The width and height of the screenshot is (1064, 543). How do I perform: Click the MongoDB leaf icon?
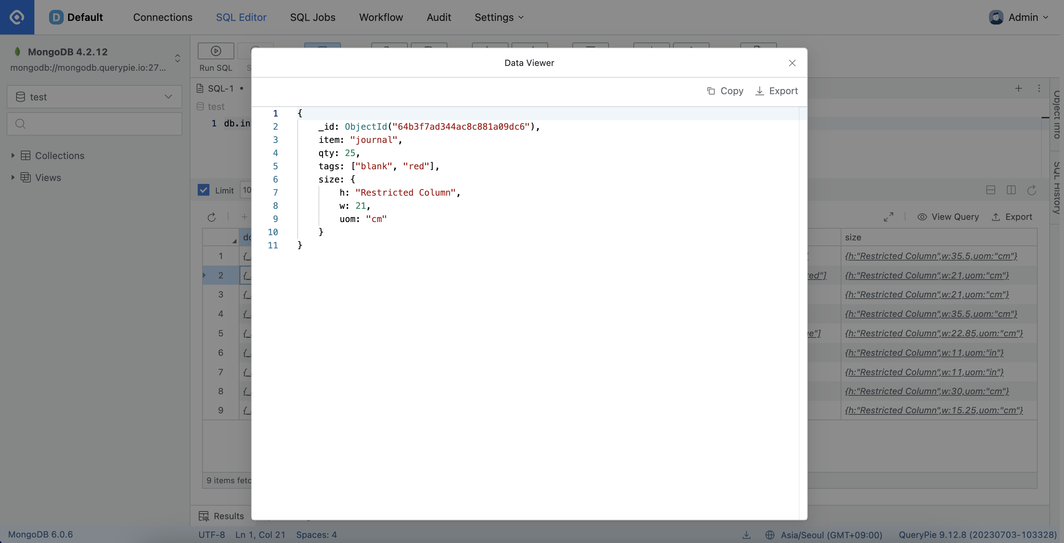point(17,52)
